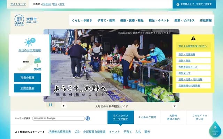
Task: Click the magnifying glass search icon
Action: coord(88,118)
